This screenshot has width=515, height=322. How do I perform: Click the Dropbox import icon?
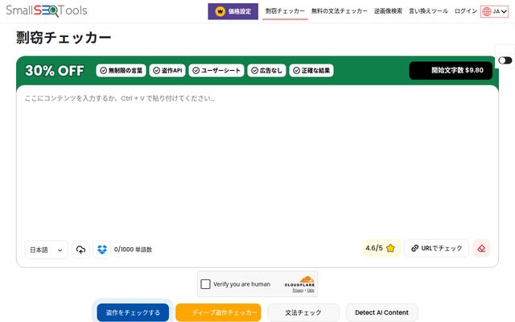(x=102, y=250)
